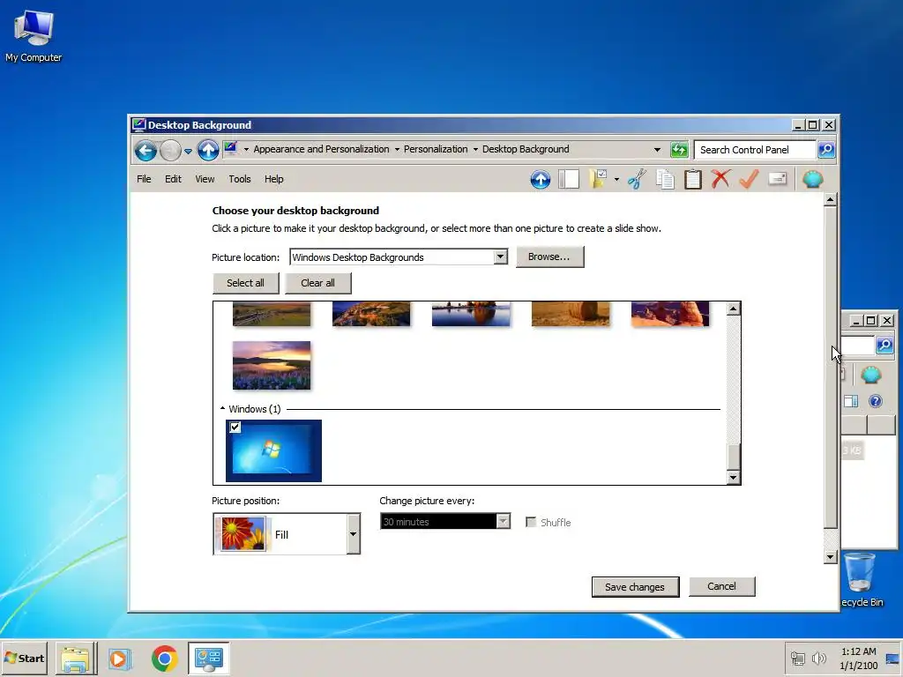Click the help question mark in background window
903x677 pixels.
[x=876, y=401]
